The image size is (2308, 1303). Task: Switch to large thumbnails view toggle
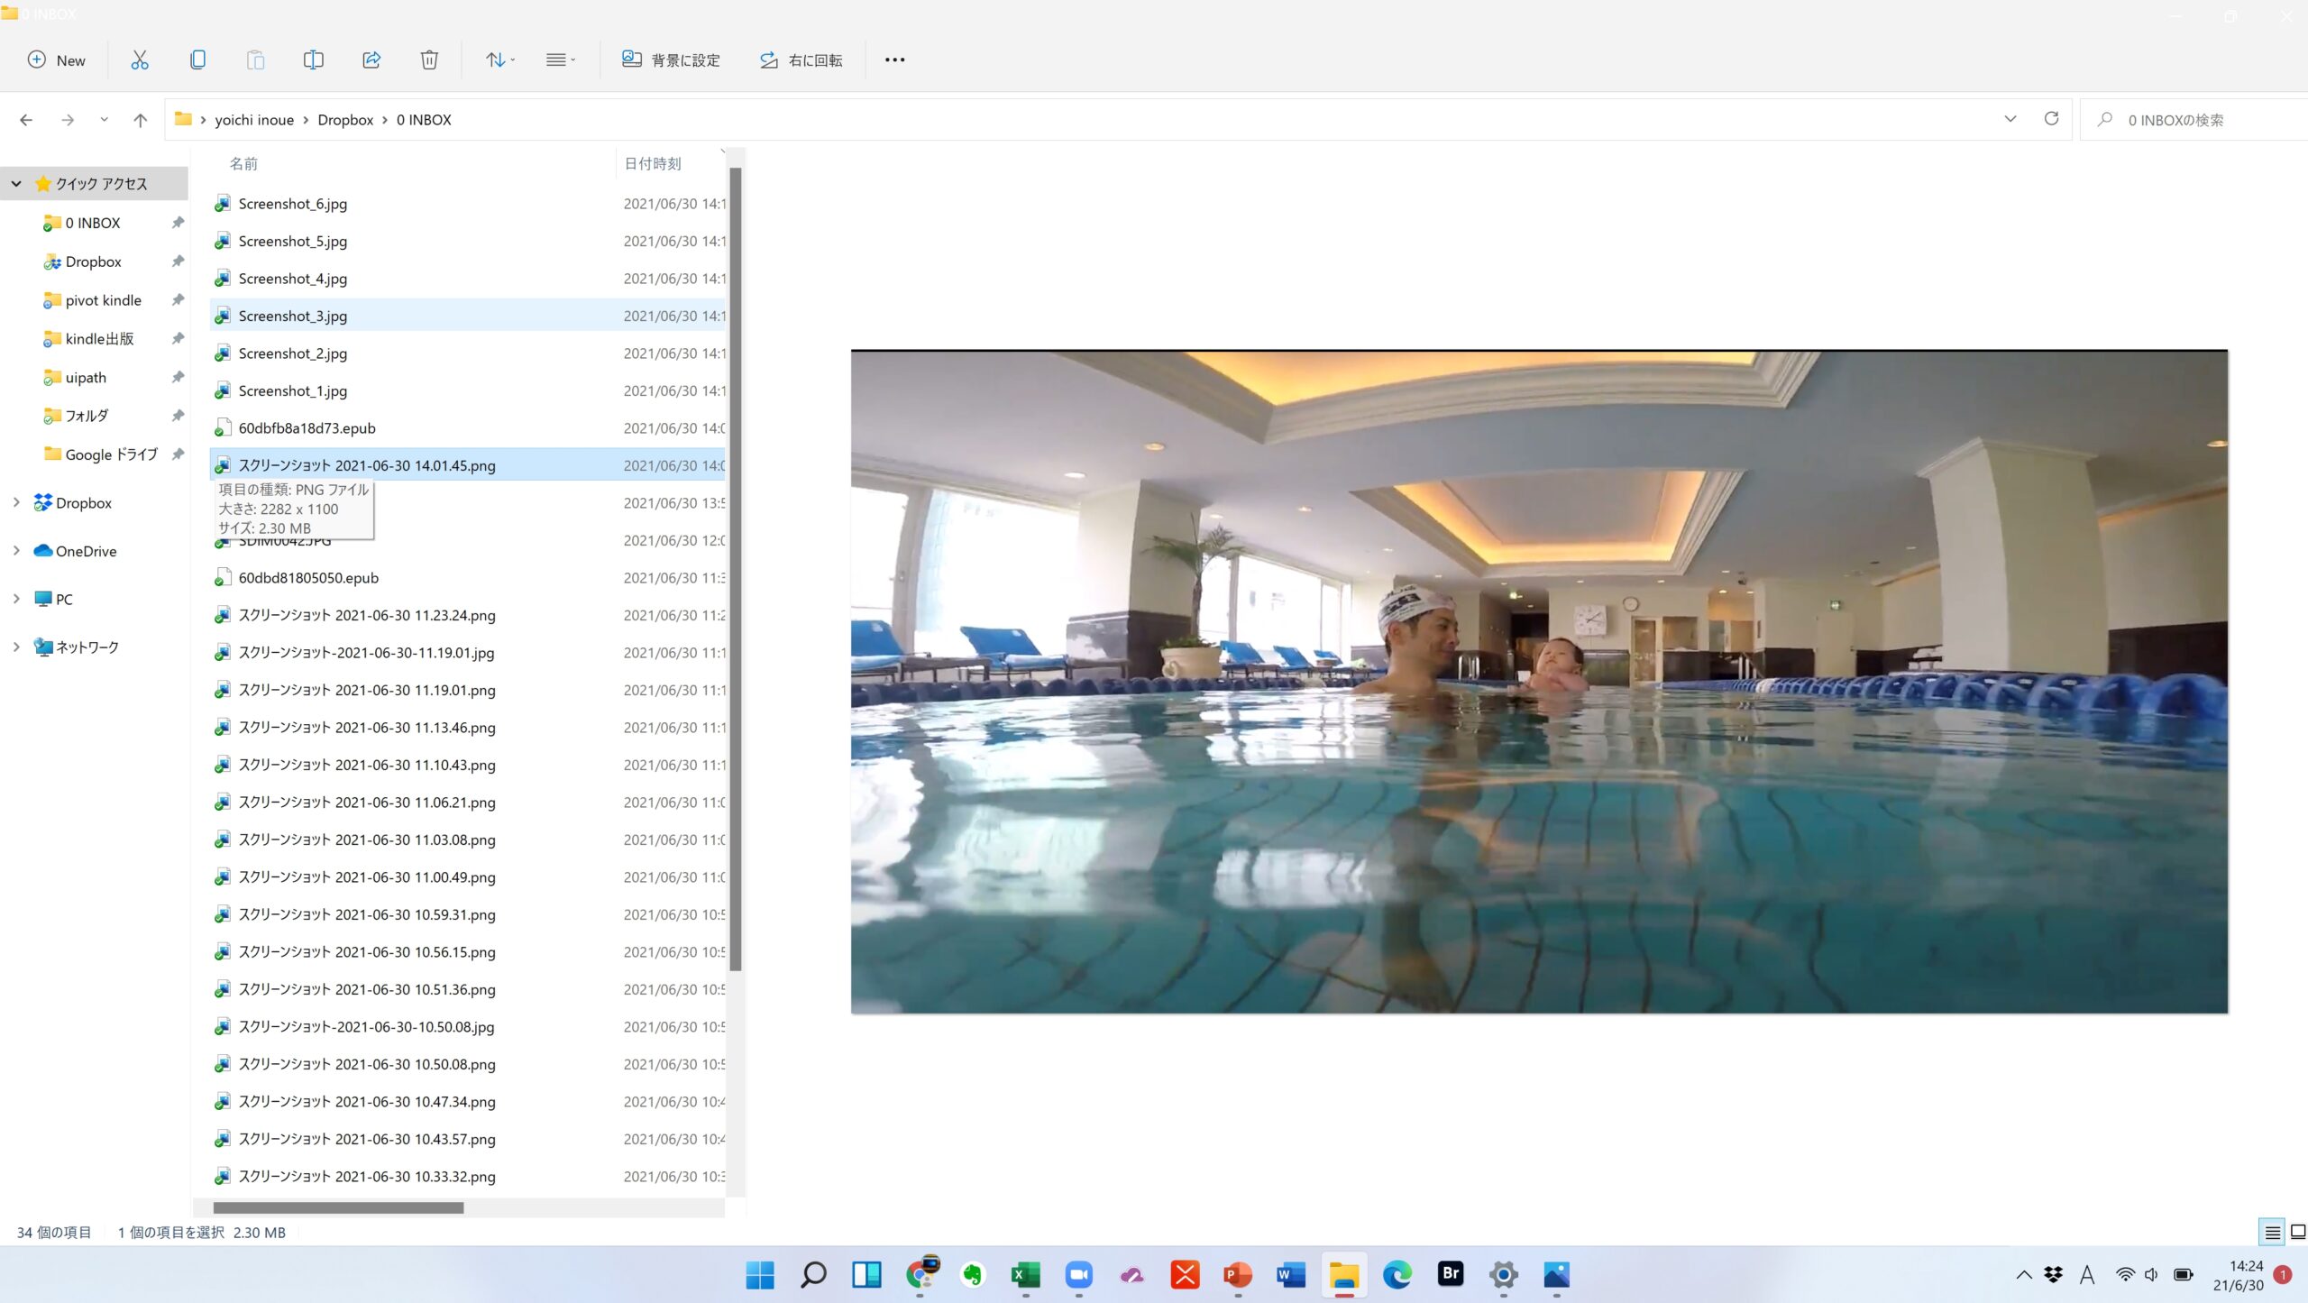(x=2298, y=1232)
